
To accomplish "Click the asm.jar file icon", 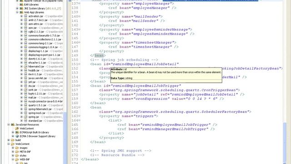I will tap(25, 28).
